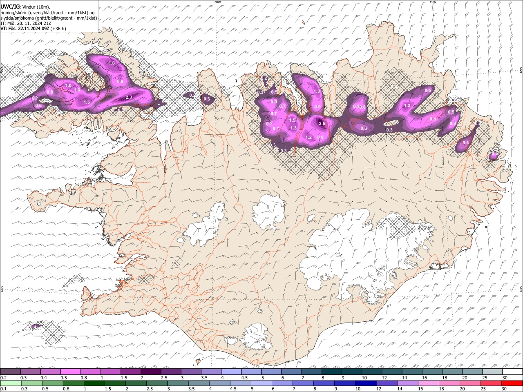Select the white snow swatch after 30
The width and height of the screenshot is (523, 392).
tap(513, 372)
